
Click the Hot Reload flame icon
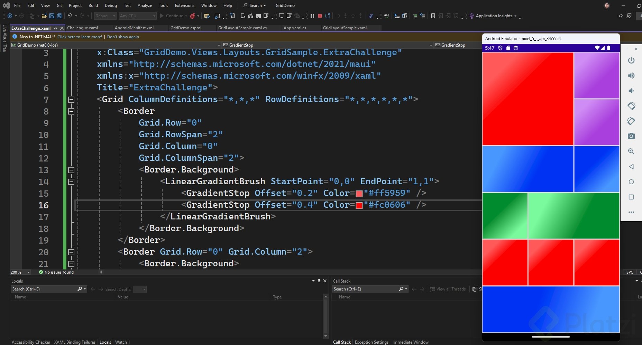[193, 16]
